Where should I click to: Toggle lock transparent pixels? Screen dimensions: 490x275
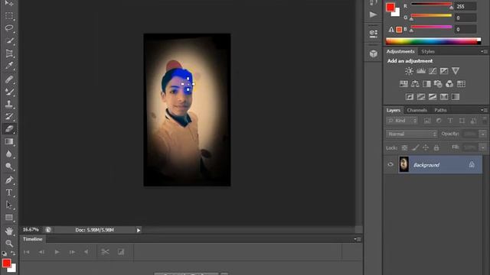404,147
